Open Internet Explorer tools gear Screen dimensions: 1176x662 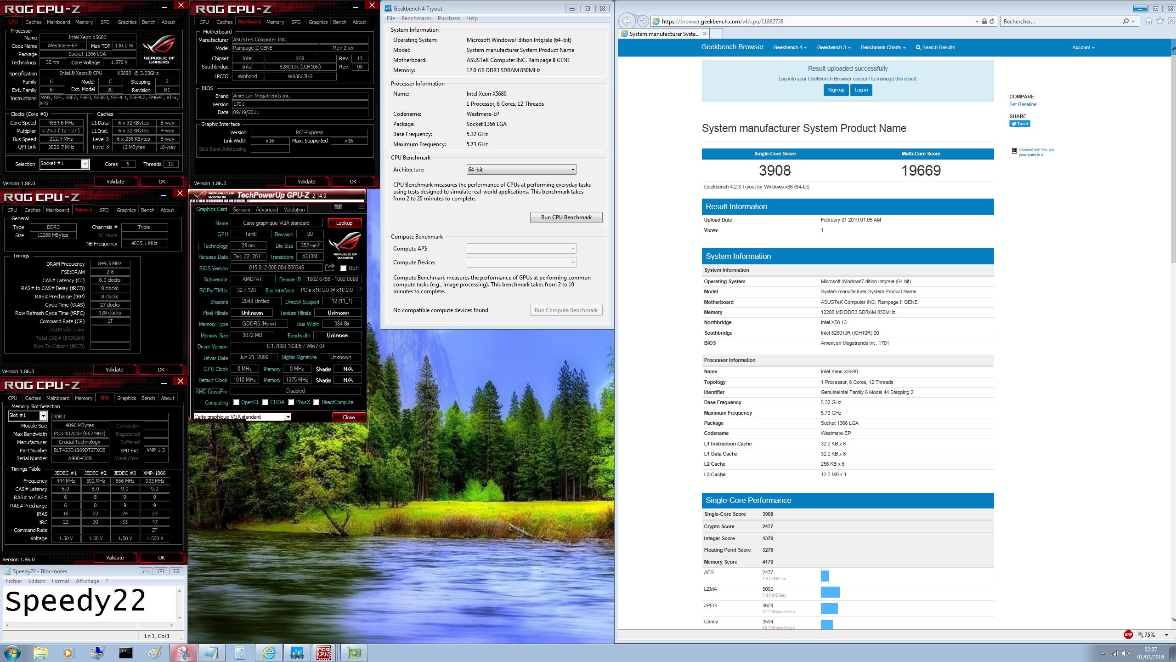point(1171,21)
